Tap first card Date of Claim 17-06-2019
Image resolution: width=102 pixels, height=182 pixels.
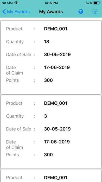coord(57,67)
